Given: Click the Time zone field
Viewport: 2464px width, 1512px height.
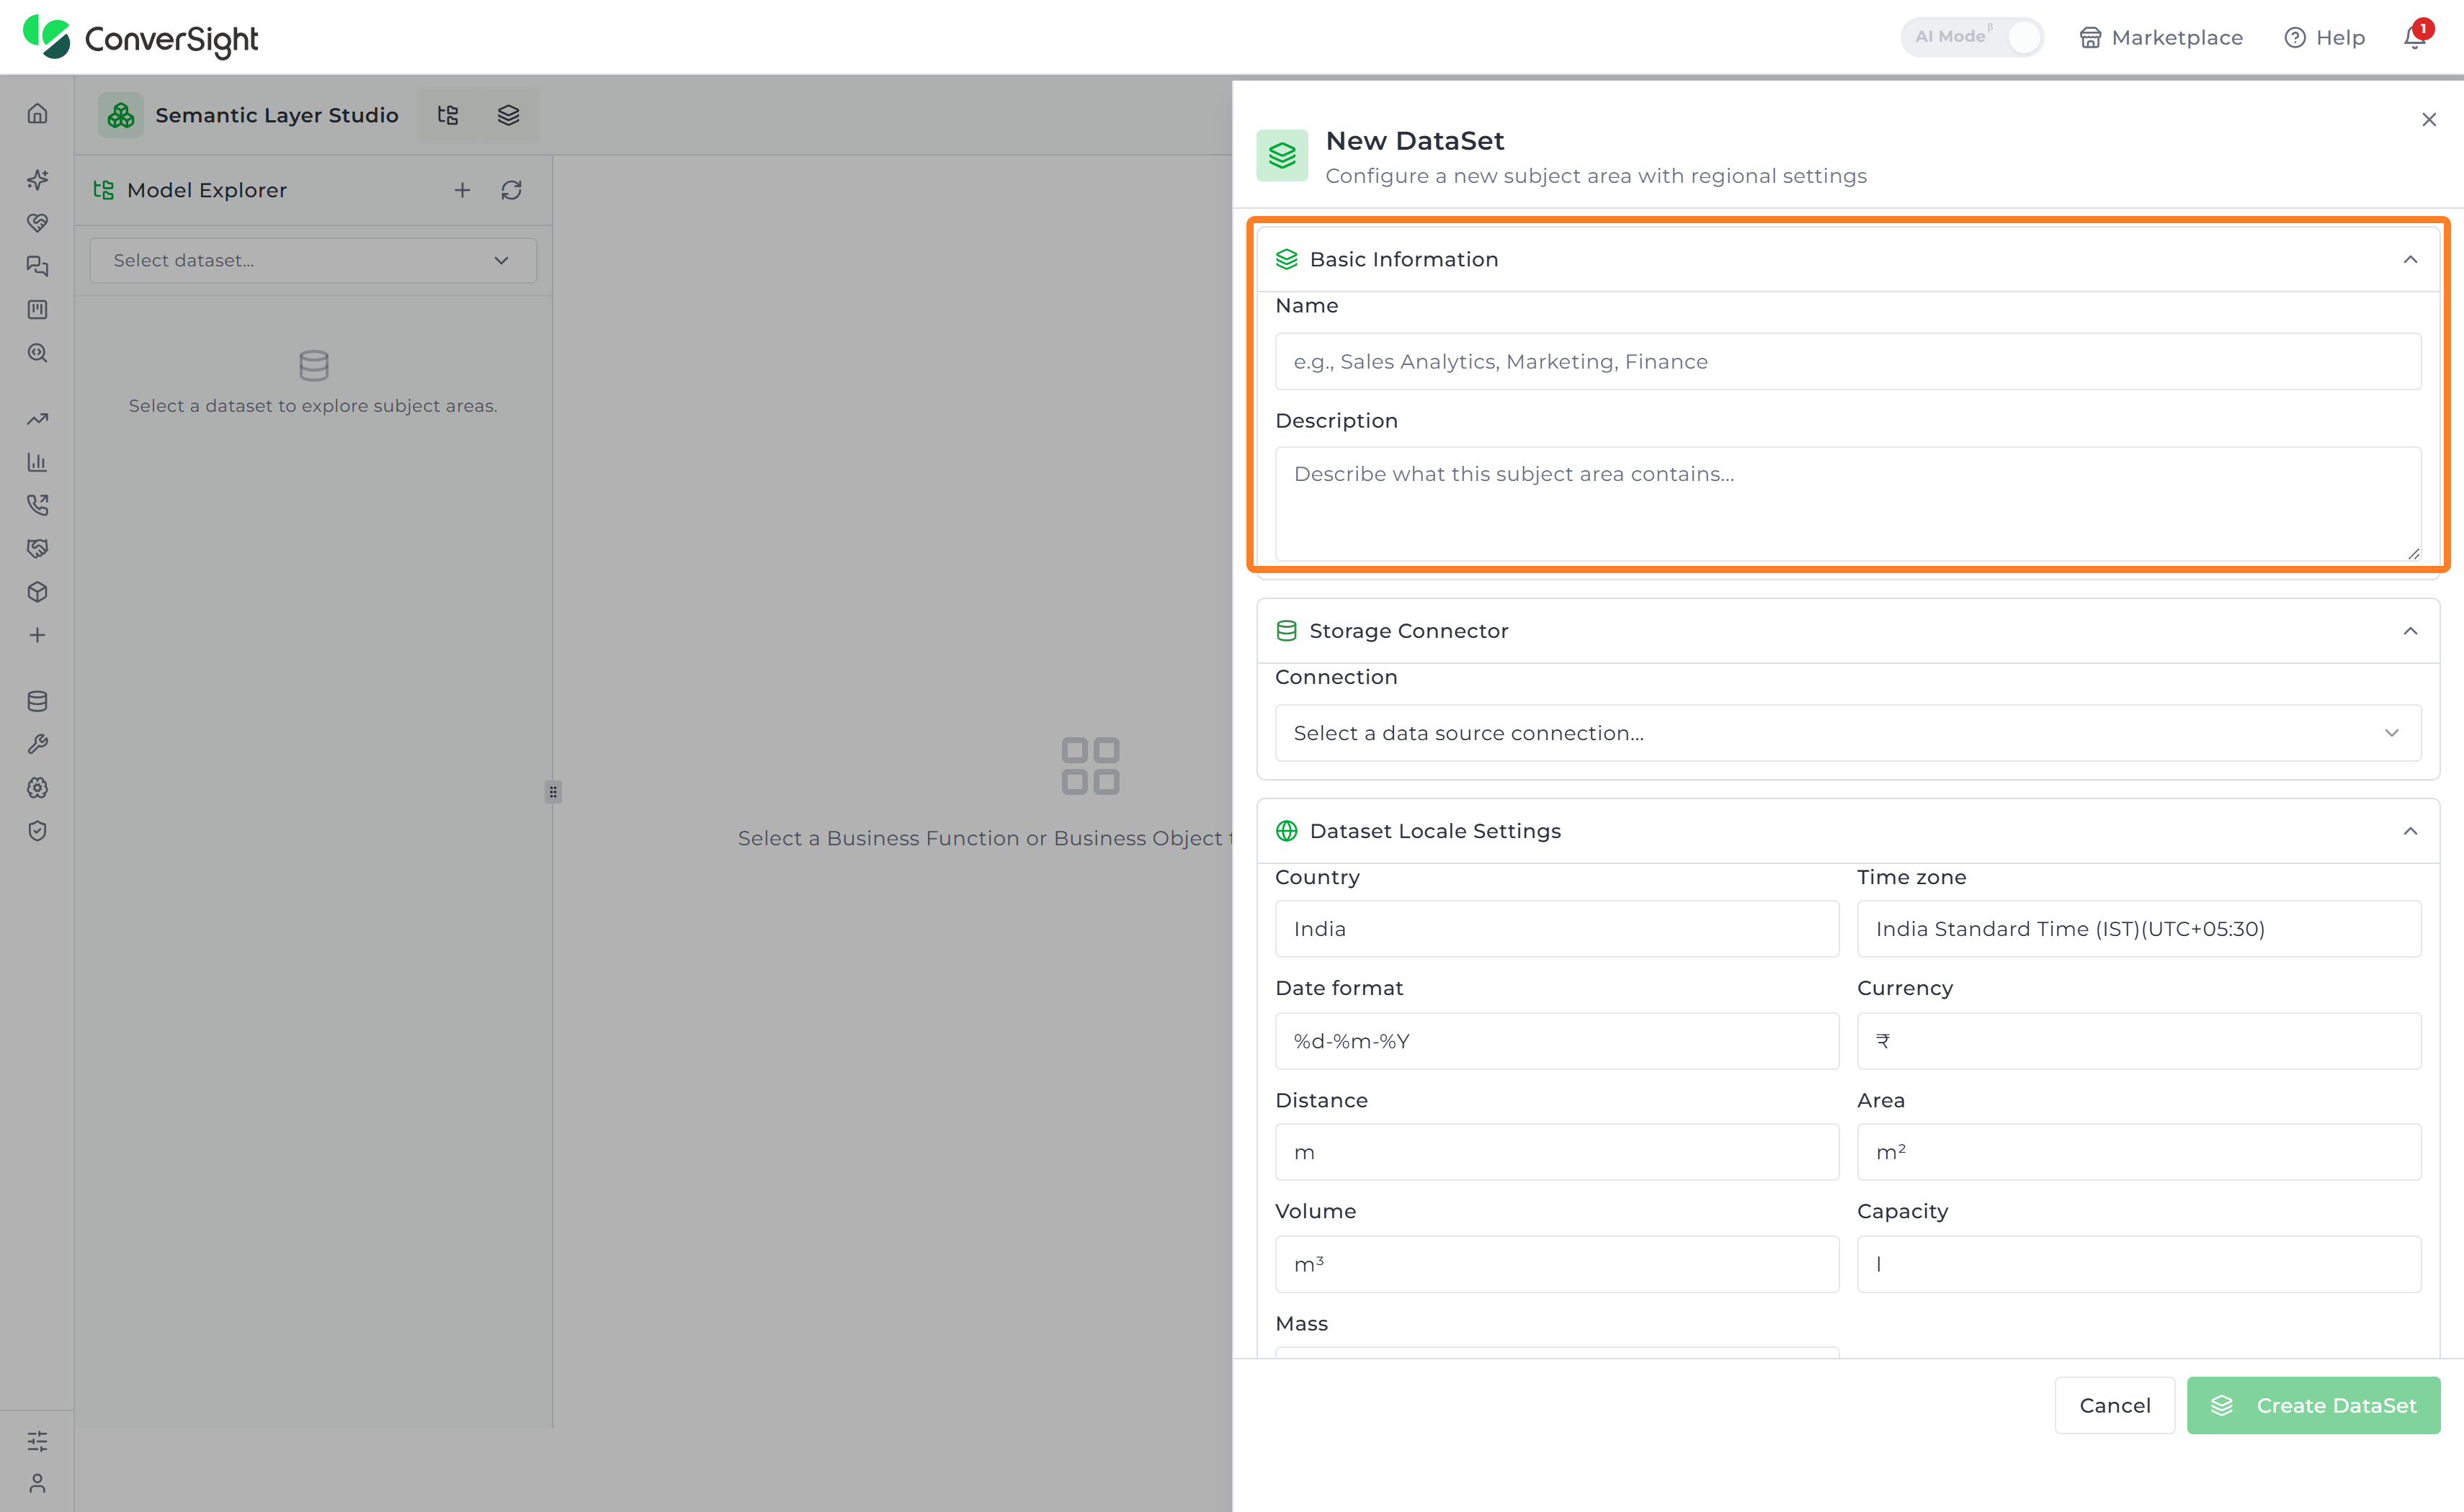Looking at the screenshot, I should 2139,929.
